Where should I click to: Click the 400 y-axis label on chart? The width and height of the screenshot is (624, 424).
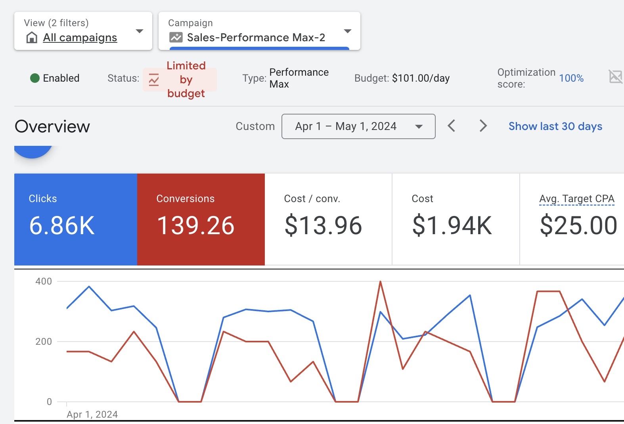click(44, 281)
